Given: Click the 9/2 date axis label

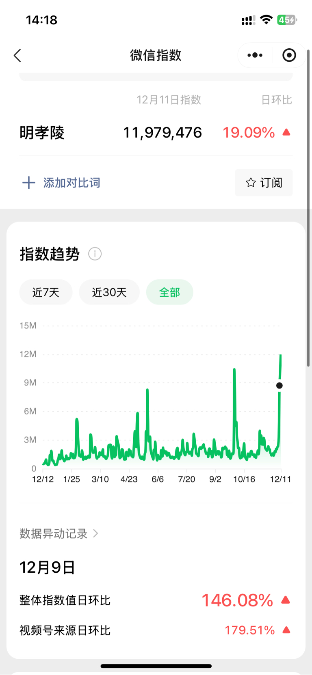Looking at the screenshot, I should (215, 479).
